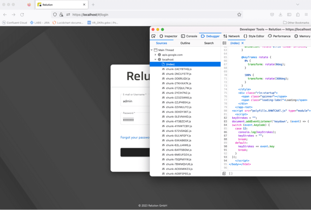Select the Outline sub-tab
Screen dimensions: 311x210
185,43
